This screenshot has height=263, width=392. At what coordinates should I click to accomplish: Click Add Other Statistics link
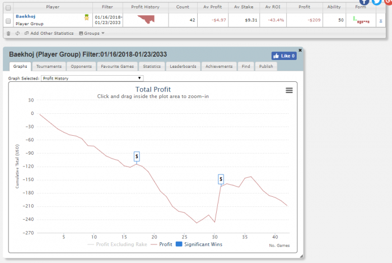[49, 33]
